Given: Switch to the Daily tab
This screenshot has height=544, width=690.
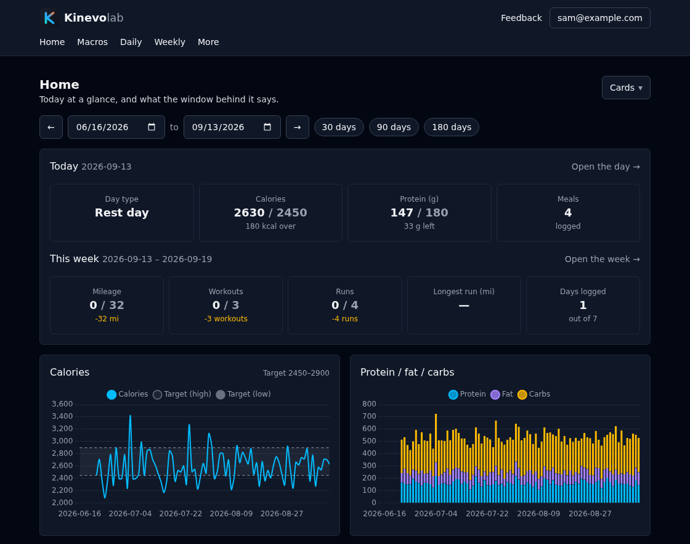Looking at the screenshot, I should (x=131, y=42).
